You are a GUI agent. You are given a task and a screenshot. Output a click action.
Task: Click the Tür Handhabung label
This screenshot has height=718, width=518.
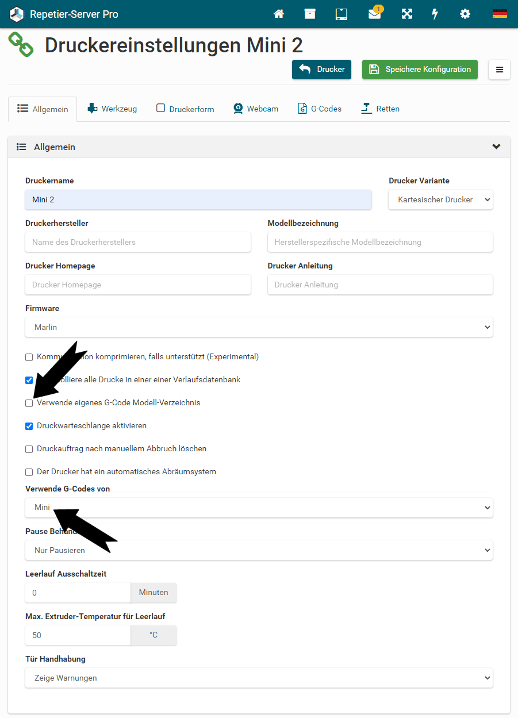(x=55, y=659)
